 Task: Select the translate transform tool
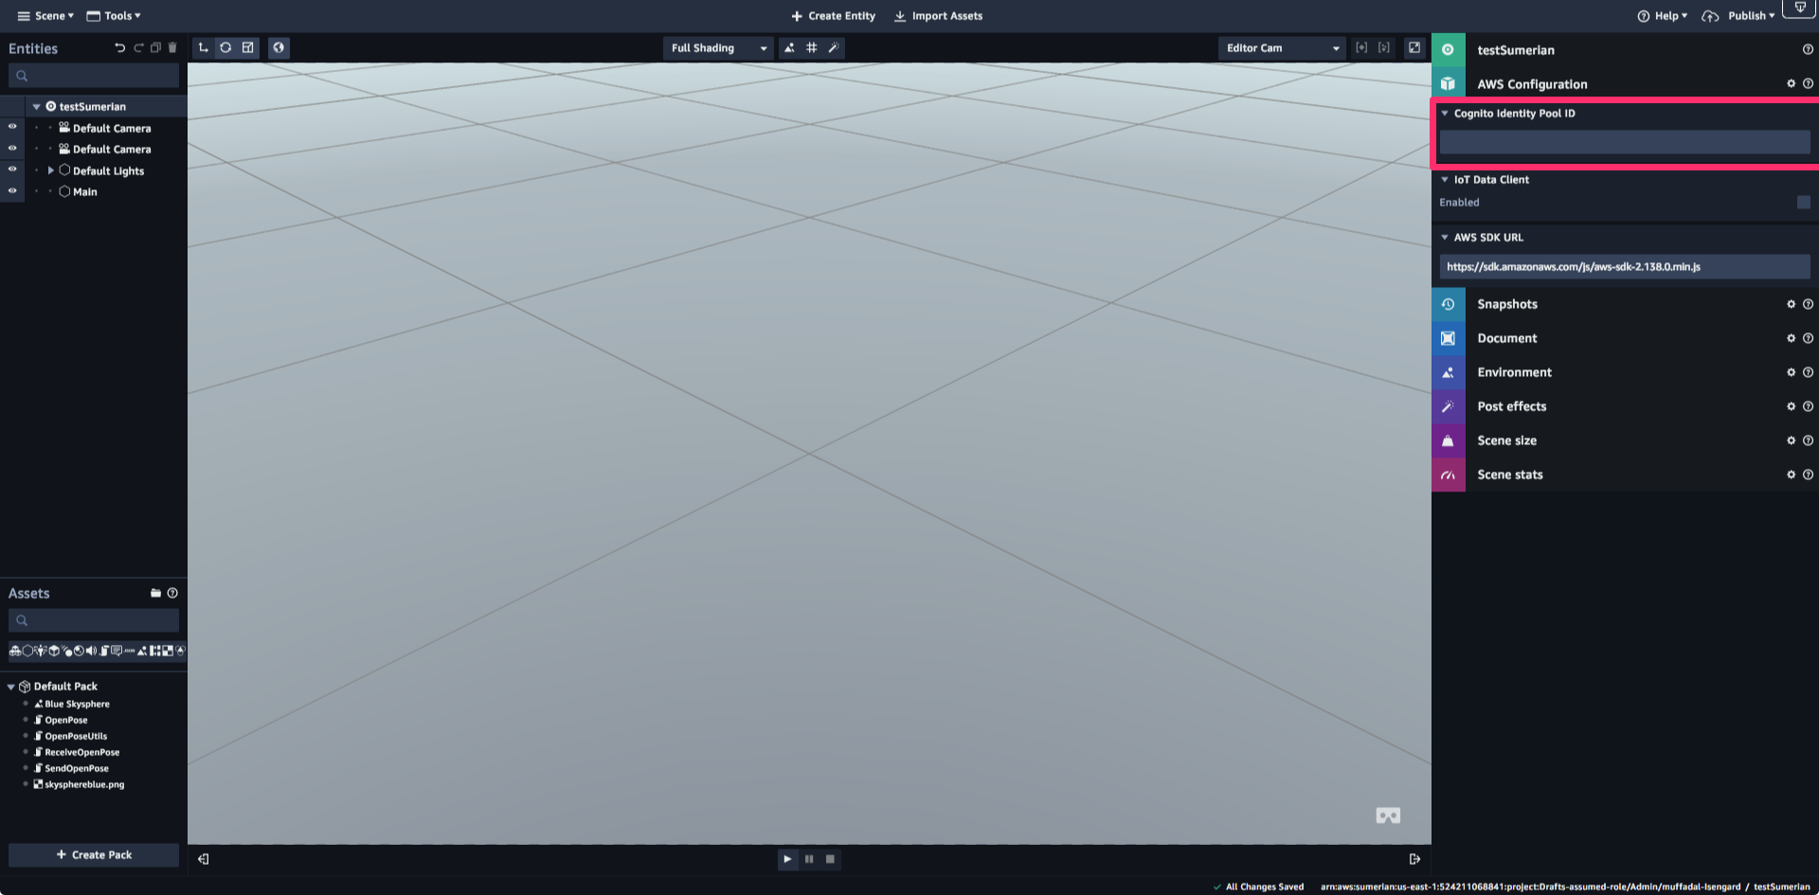[x=203, y=47]
